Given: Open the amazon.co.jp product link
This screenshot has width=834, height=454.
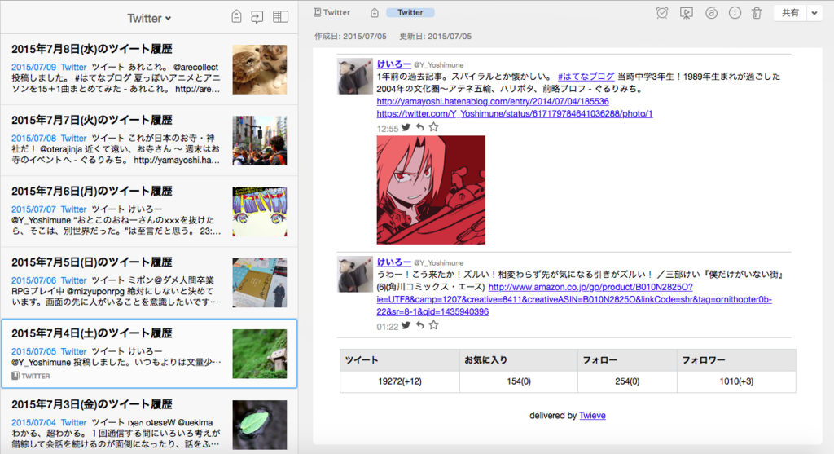Looking at the screenshot, I should point(574,299).
